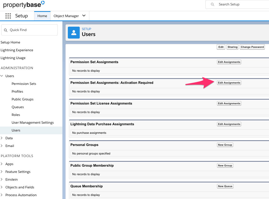
Task: Open the Object Manager dropdown chevron
Action: pos(84,16)
